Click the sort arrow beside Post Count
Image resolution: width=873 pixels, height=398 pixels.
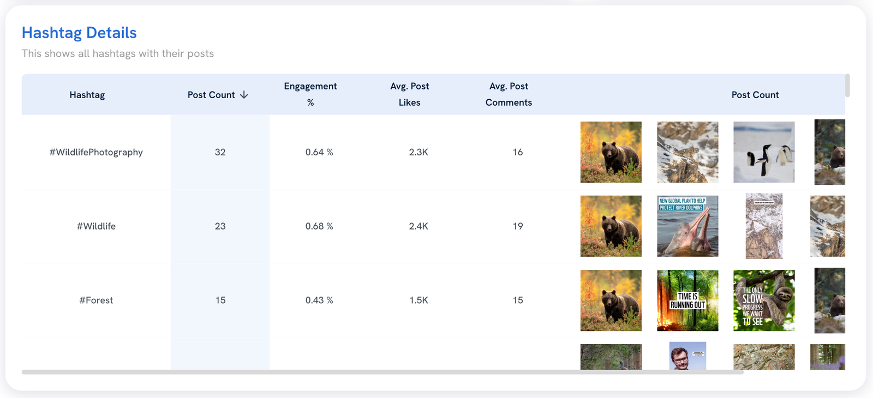coord(244,95)
